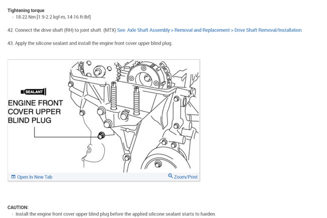Click the 'ENGINE FRONT COVER UPPER BLIND PLUG' label

click(35, 112)
